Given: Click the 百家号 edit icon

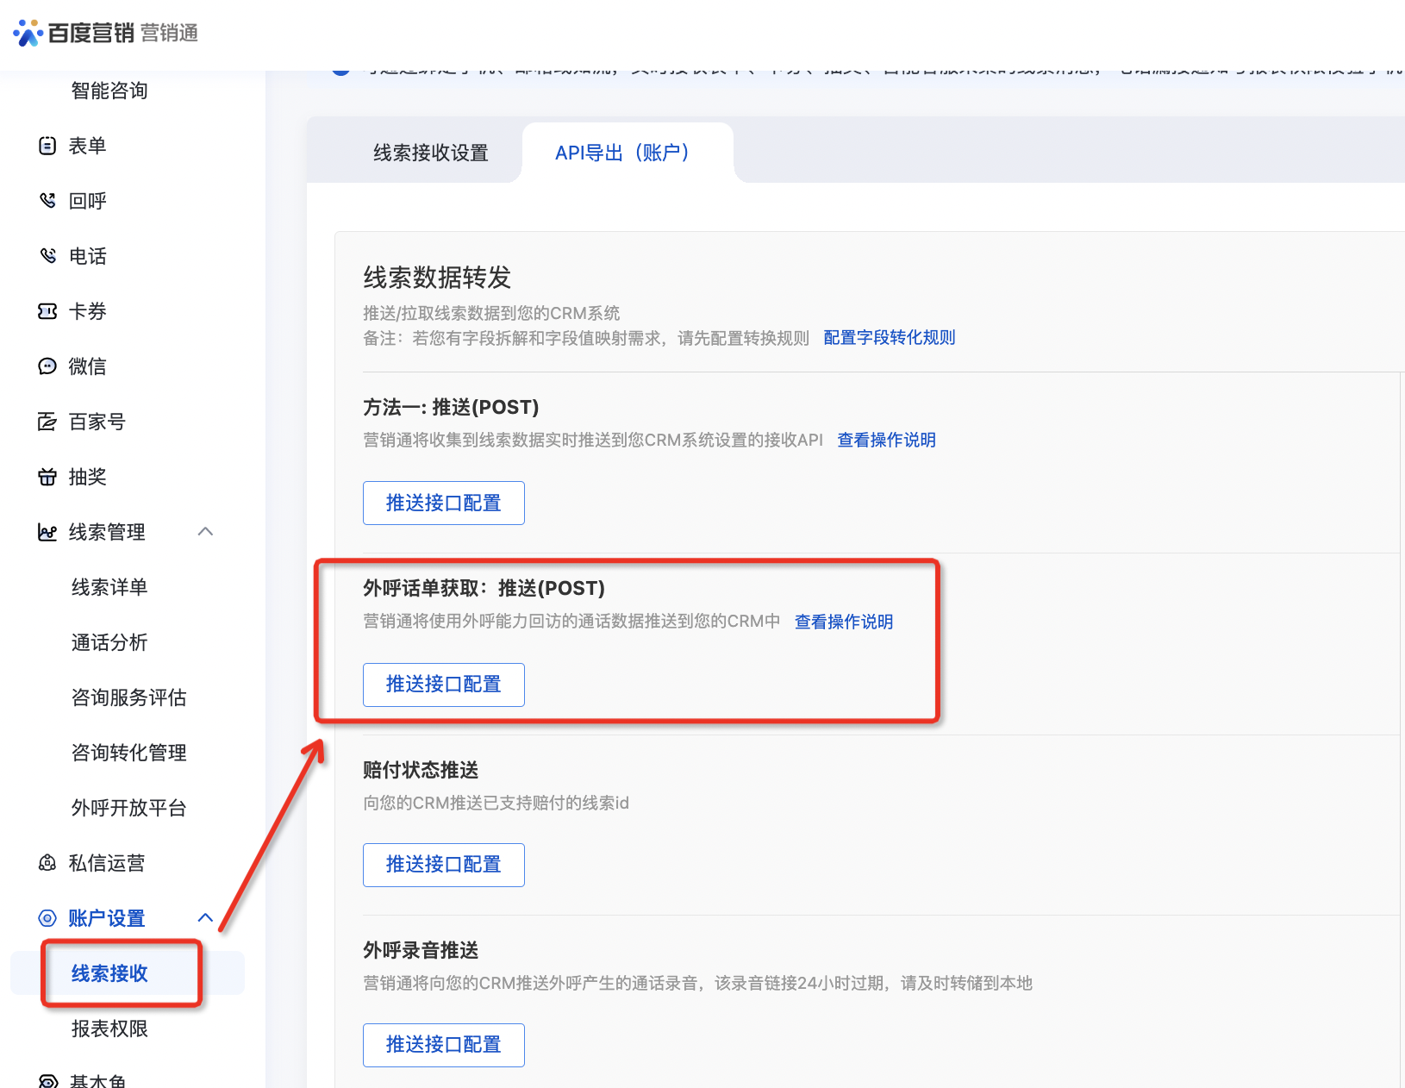Looking at the screenshot, I should coord(47,422).
